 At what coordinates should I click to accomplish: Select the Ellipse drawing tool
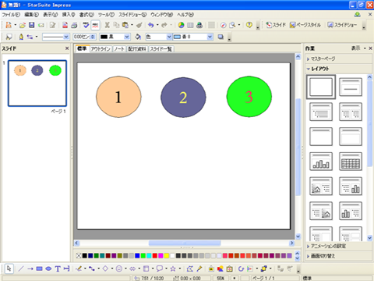[48, 269]
